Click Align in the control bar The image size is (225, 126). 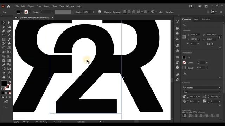pos(161,12)
